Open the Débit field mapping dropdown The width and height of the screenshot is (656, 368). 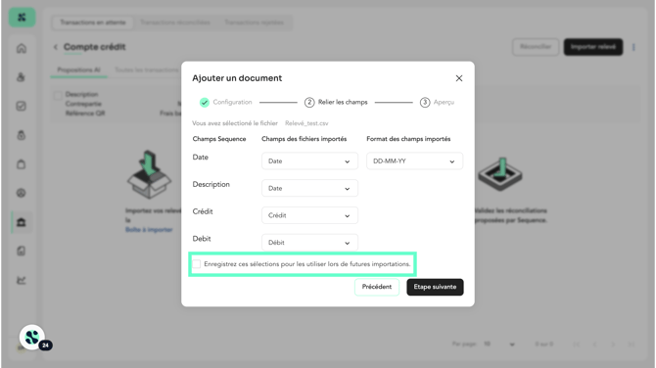point(309,243)
